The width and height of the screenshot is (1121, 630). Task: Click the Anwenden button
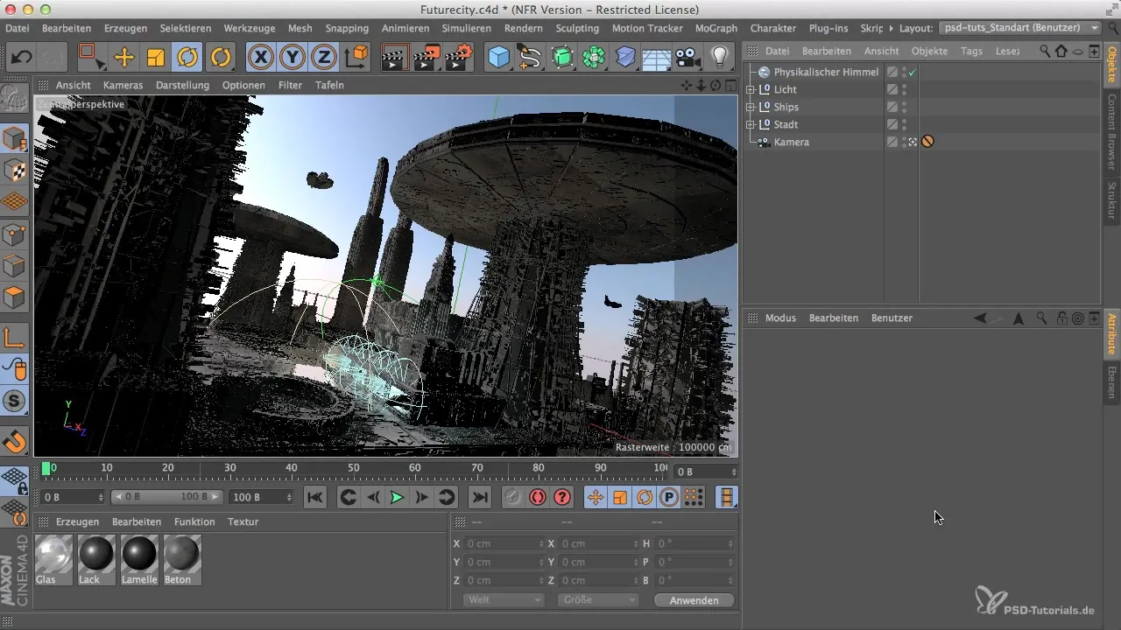point(694,600)
